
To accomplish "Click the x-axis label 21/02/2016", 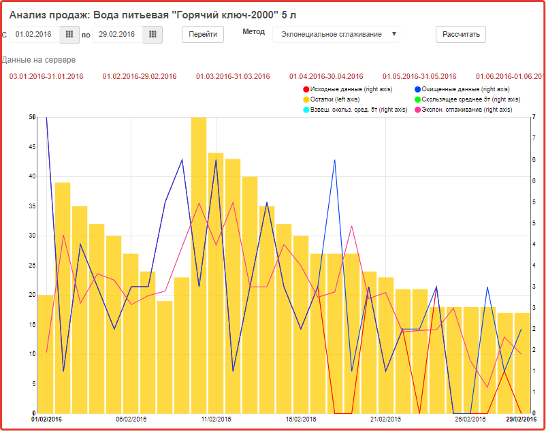I will (x=385, y=419).
